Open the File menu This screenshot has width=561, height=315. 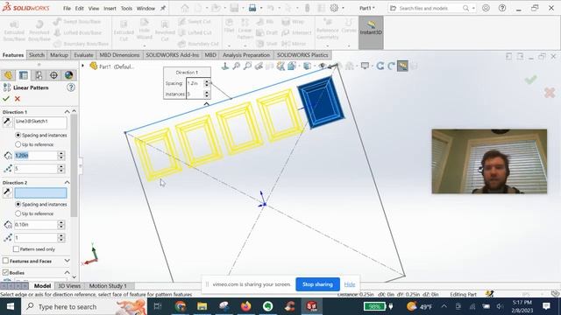(67, 8)
